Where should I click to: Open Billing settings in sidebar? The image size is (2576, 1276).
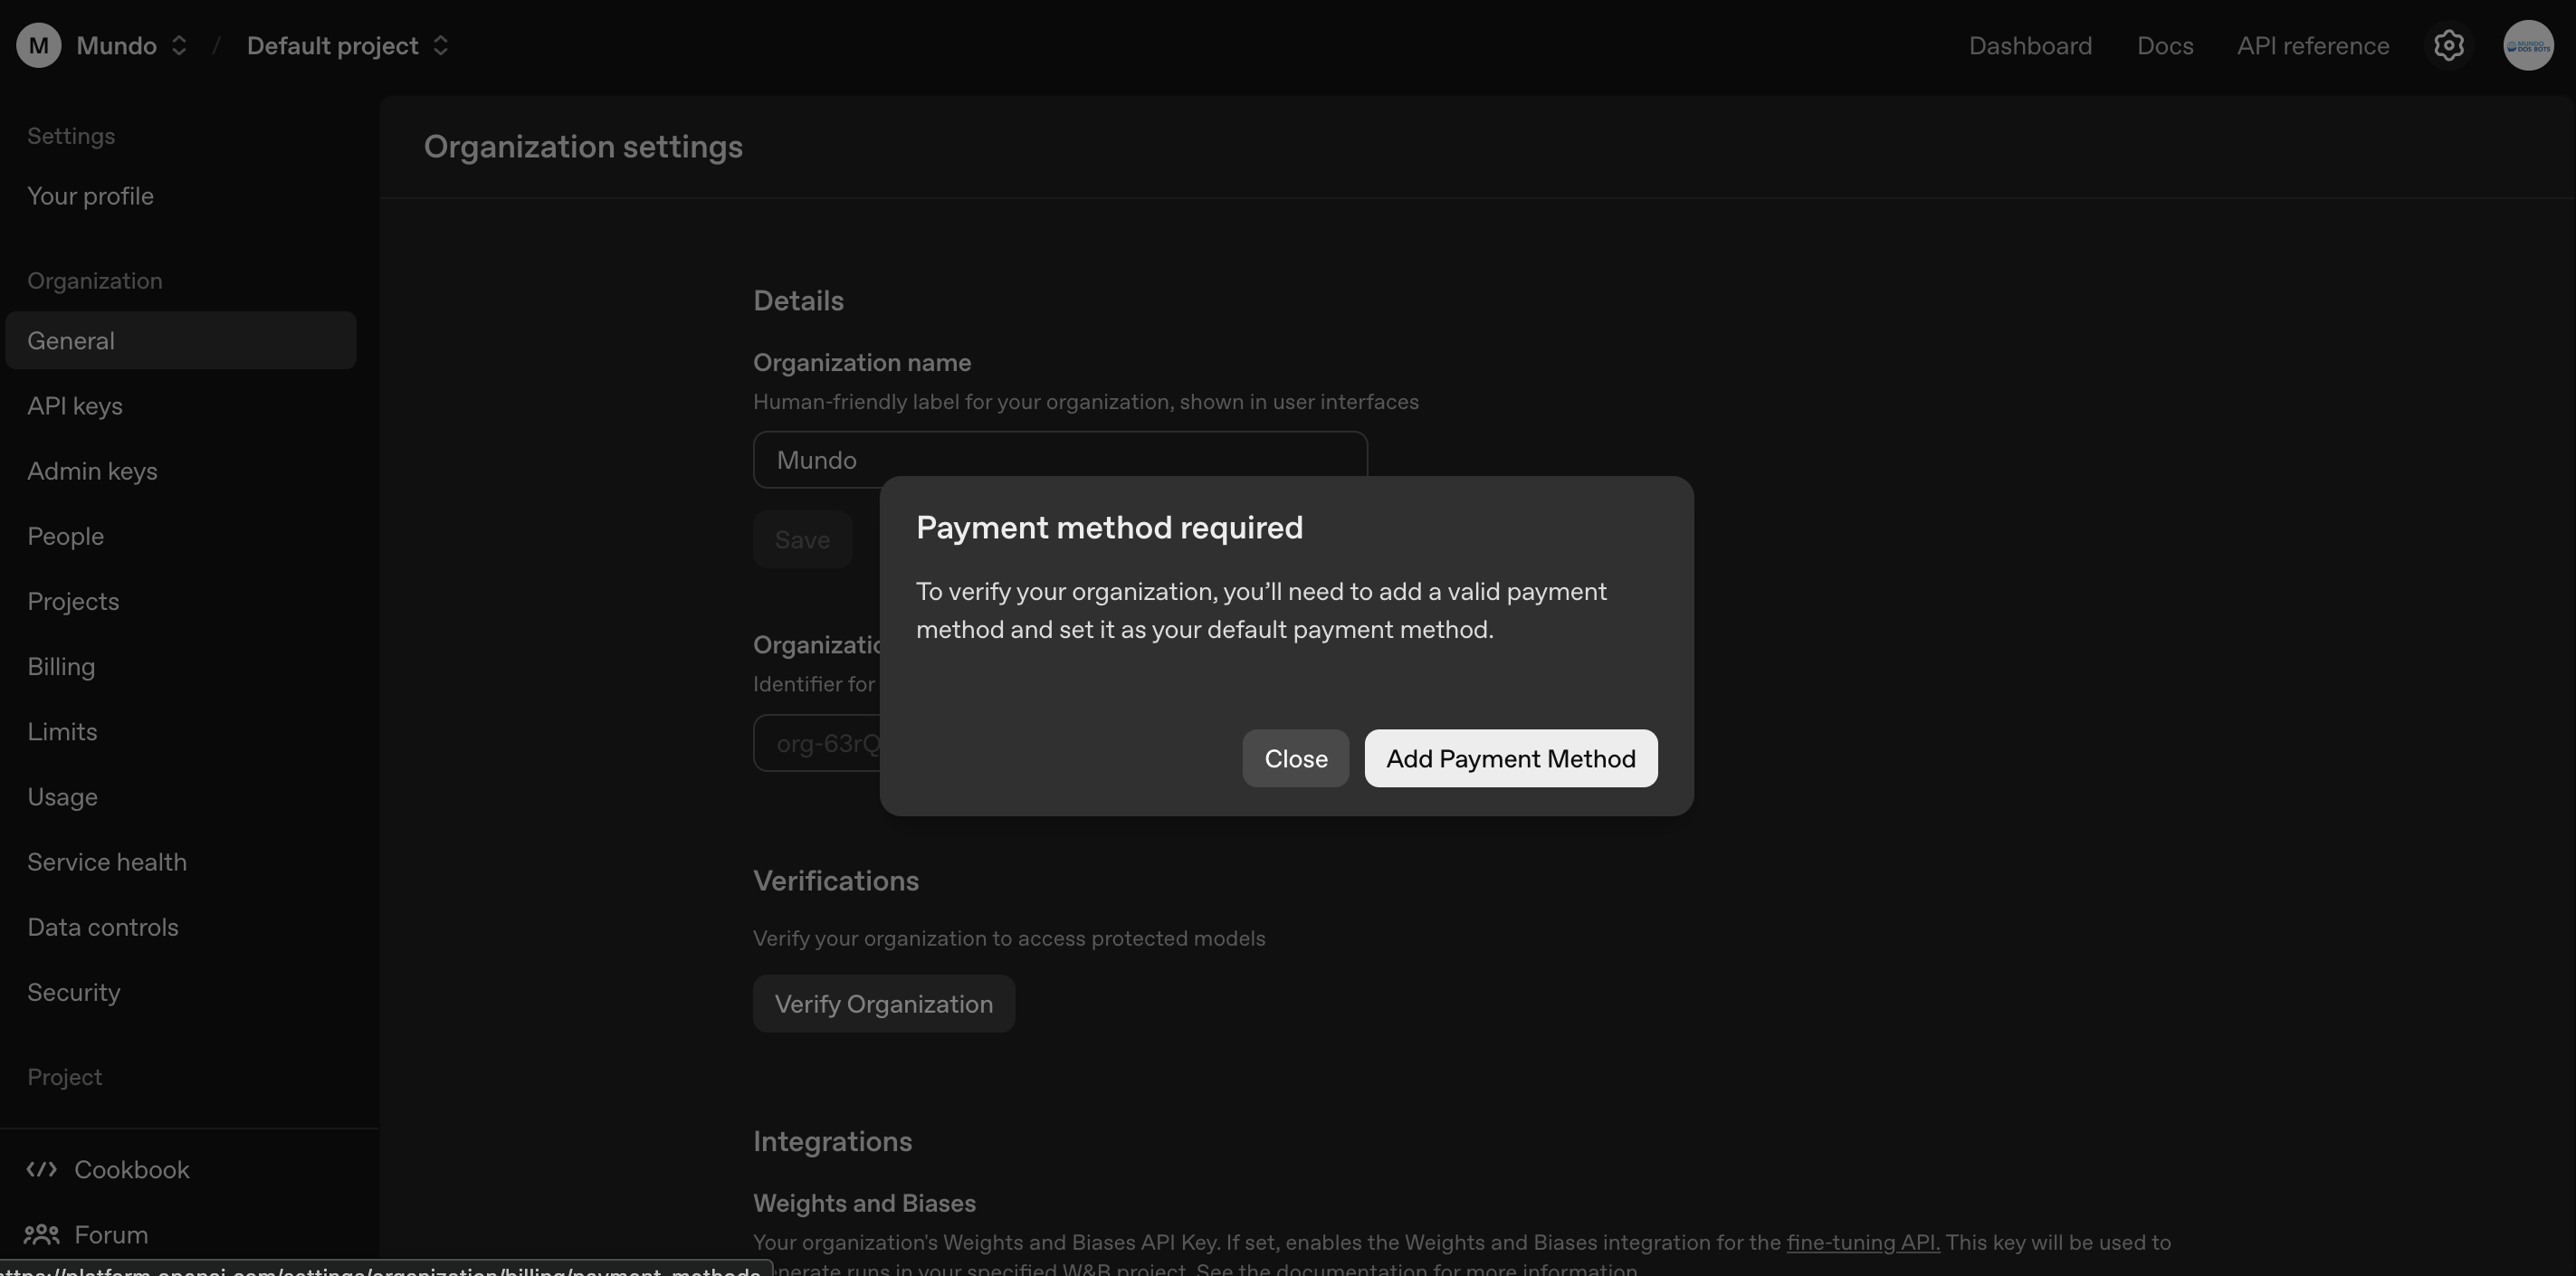click(x=61, y=666)
